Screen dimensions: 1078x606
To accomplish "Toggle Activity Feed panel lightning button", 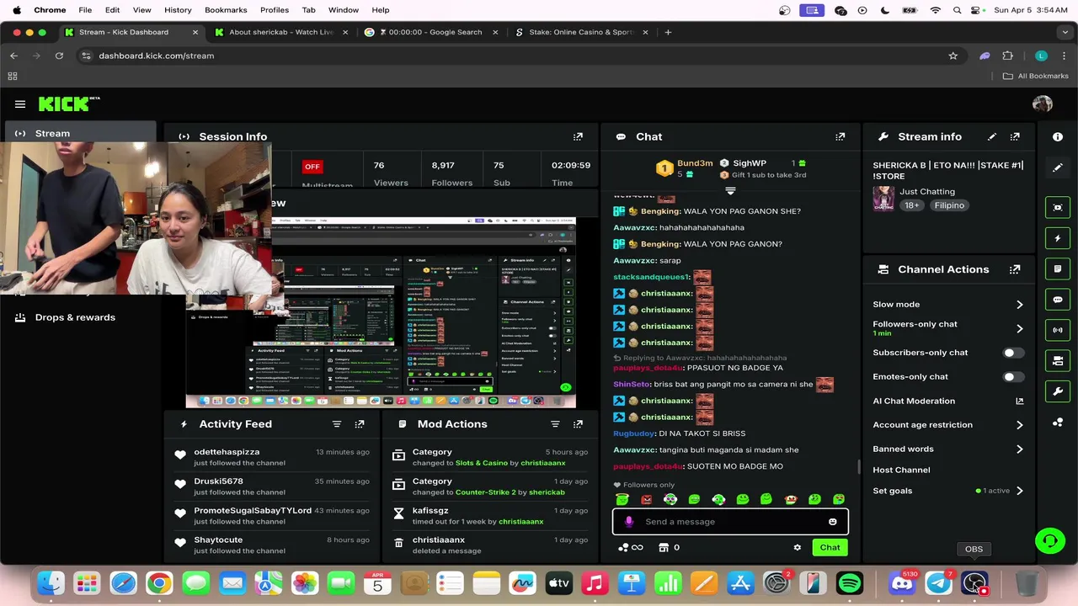I will click(x=1058, y=238).
